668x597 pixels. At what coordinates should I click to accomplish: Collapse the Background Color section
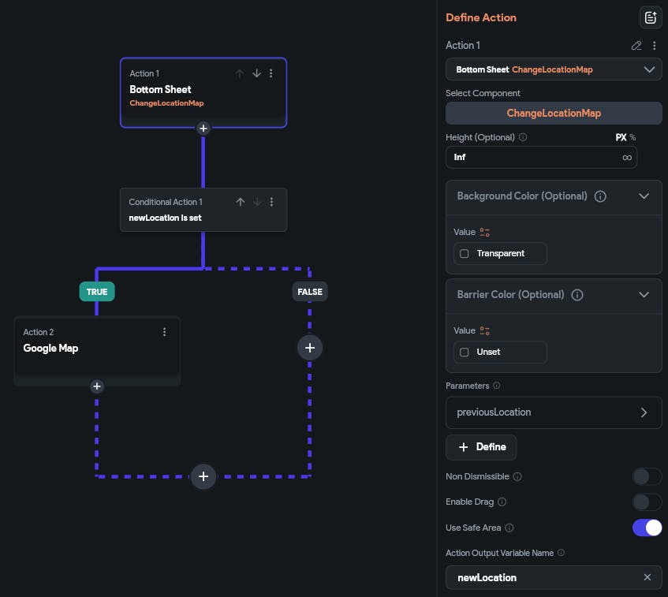coord(644,196)
